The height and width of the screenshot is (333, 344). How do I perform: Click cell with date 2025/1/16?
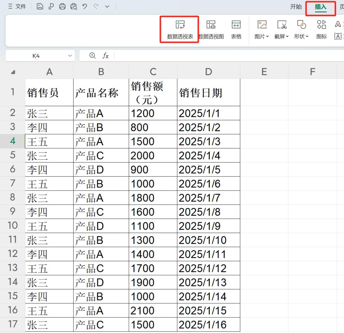[209, 324]
